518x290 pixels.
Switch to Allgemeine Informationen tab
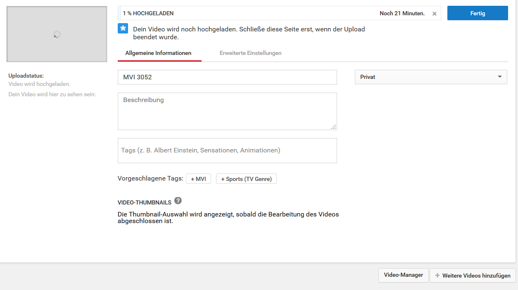[x=158, y=53]
